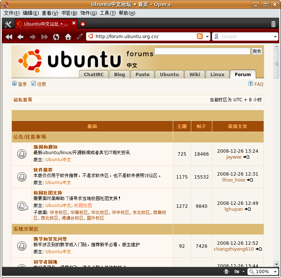Click the FAQ question mark icon
This screenshot has width=281, height=278.
pyautogui.click(x=250, y=84)
